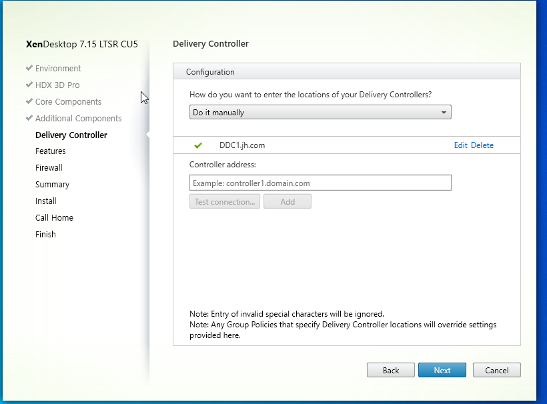Select the Delivery Controller step

[x=71, y=135]
